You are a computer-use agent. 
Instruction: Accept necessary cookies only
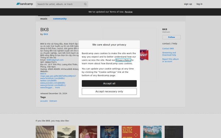[109, 92]
